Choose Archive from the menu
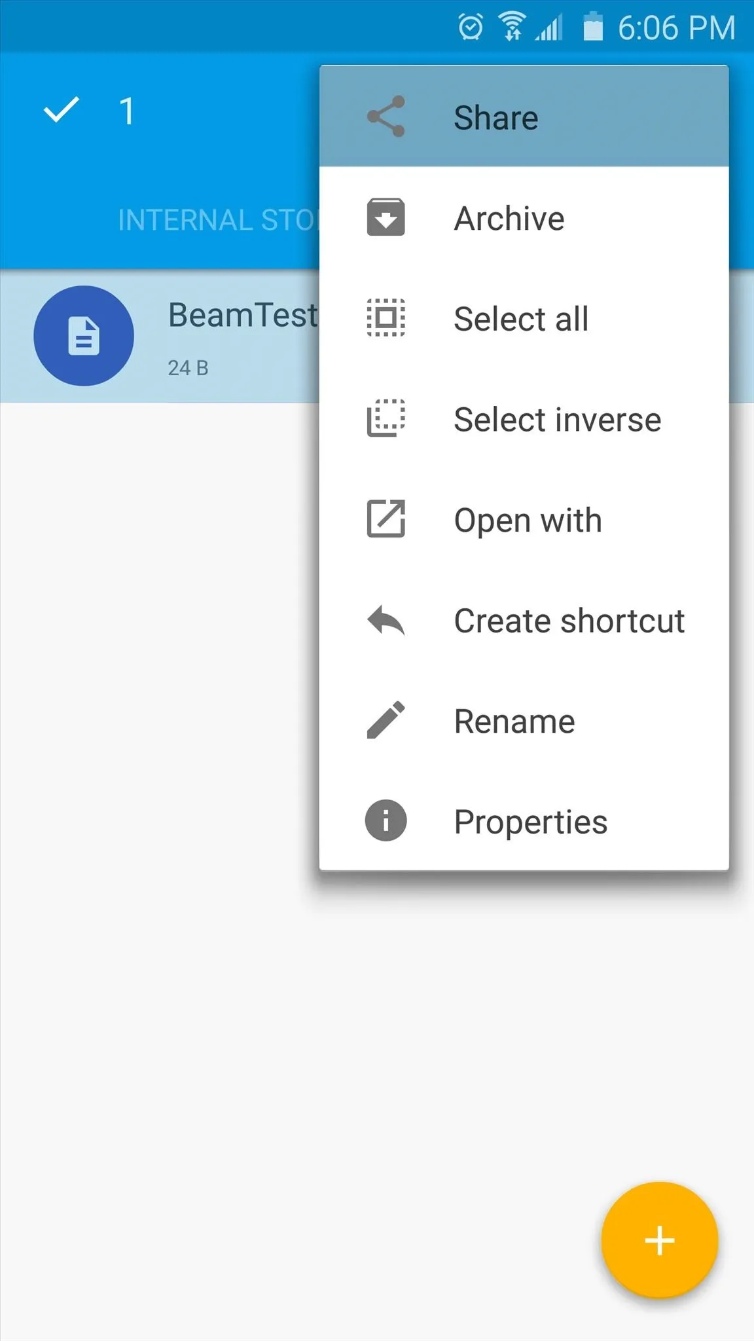The height and width of the screenshot is (1341, 754). [524, 217]
